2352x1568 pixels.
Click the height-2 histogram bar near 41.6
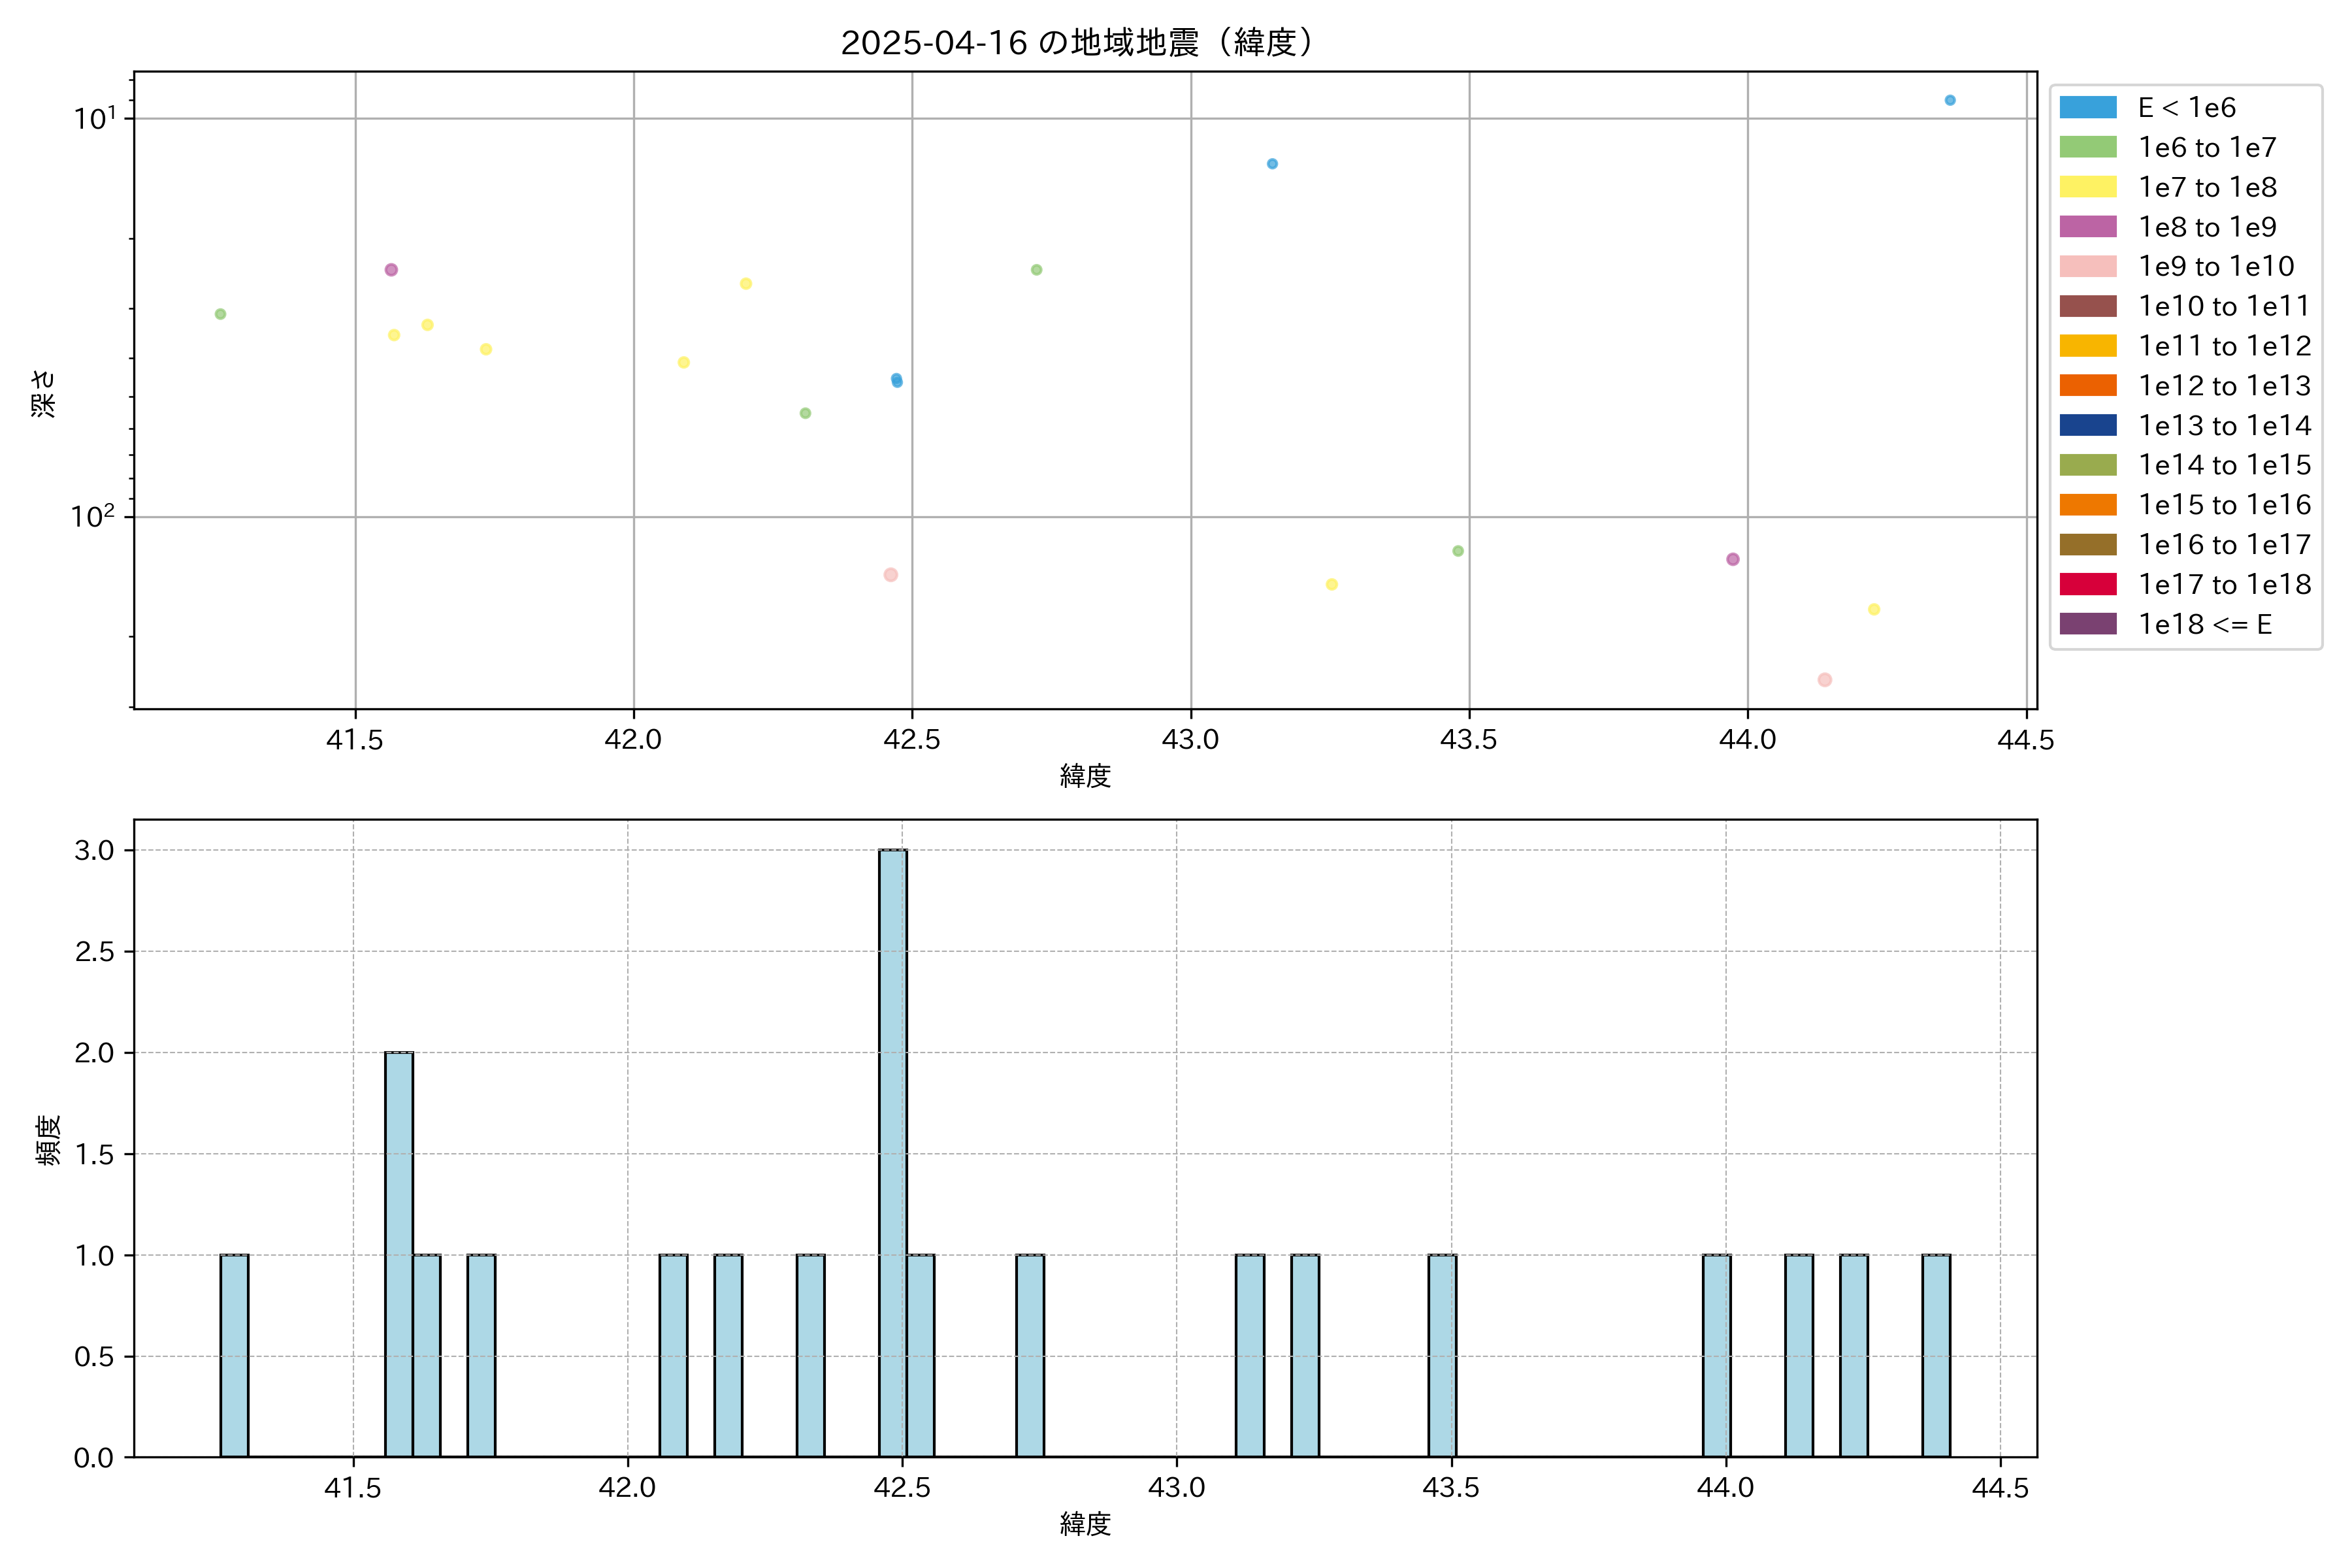(x=399, y=1254)
